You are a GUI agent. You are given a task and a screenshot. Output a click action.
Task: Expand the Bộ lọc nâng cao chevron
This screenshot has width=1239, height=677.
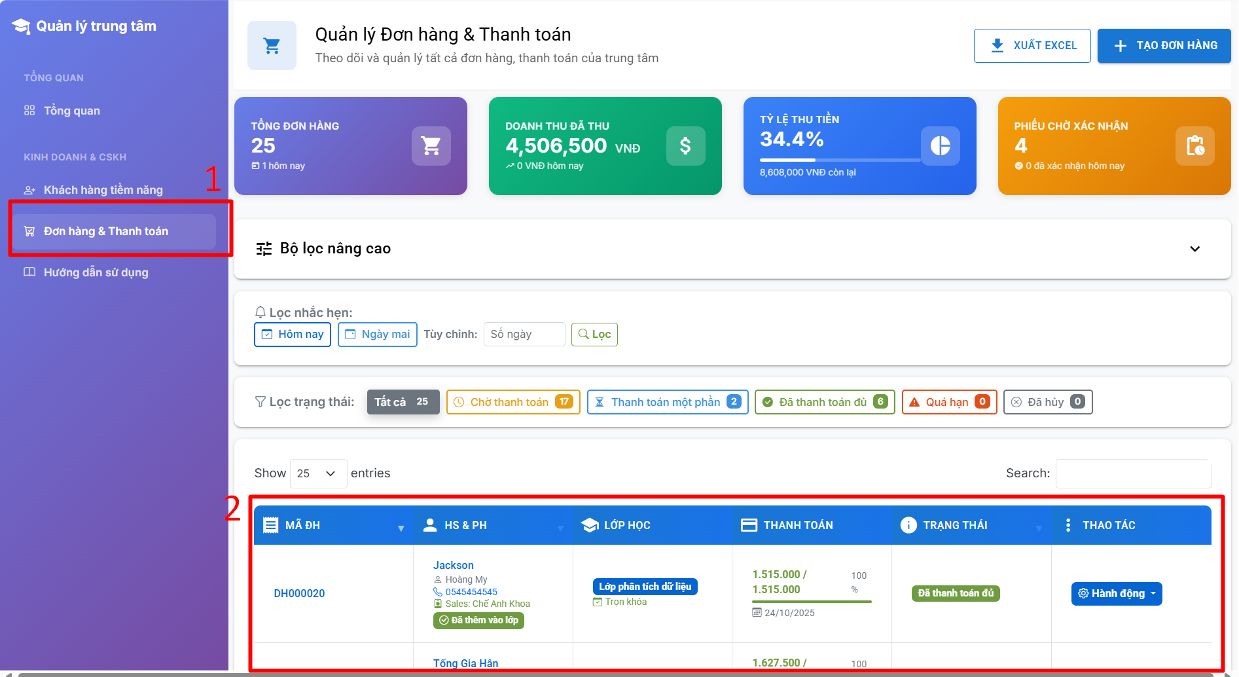click(x=1194, y=249)
